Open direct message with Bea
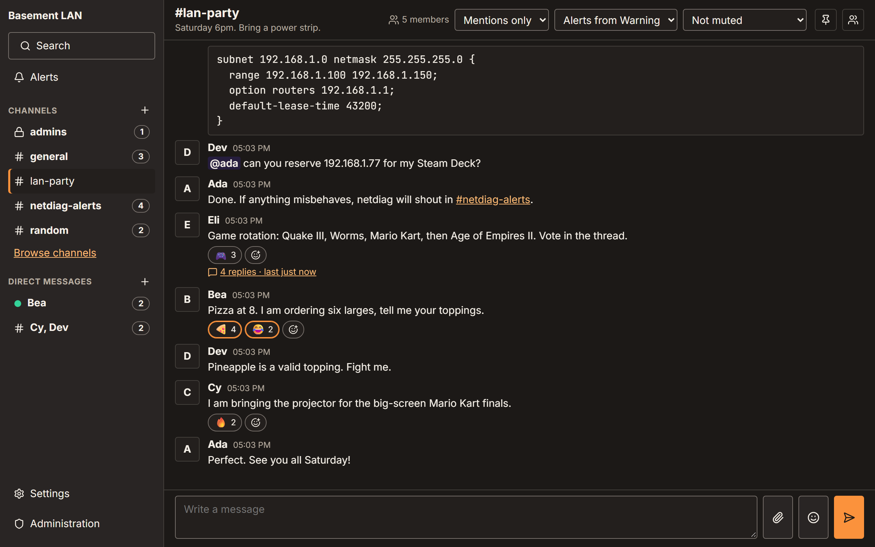875x547 pixels. tap(82, 303)
